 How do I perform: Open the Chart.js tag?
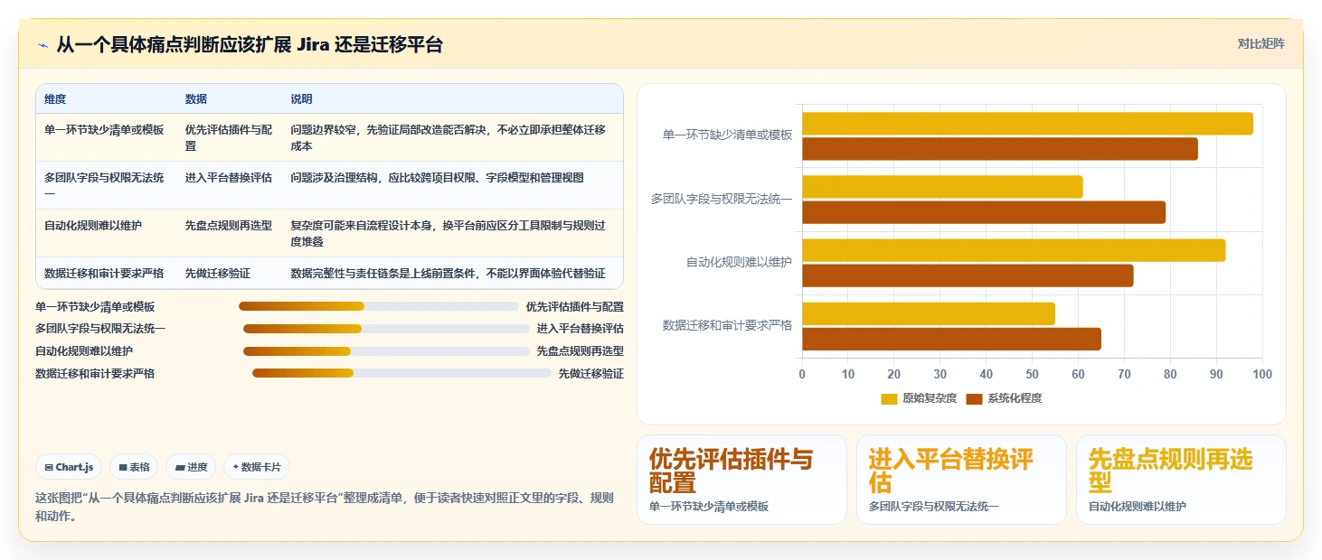pyautogui.click(x=69, y=467)
